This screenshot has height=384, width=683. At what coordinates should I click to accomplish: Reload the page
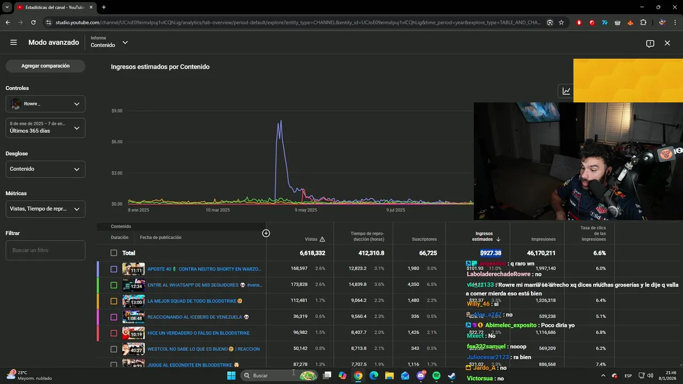pos(33,22)
